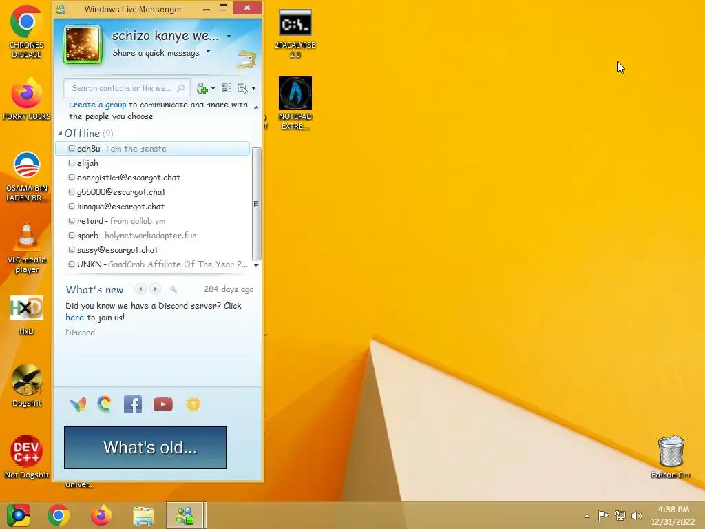
Task: Select contact cdh8u - i am the senate
Action: [x=152, y=149]
